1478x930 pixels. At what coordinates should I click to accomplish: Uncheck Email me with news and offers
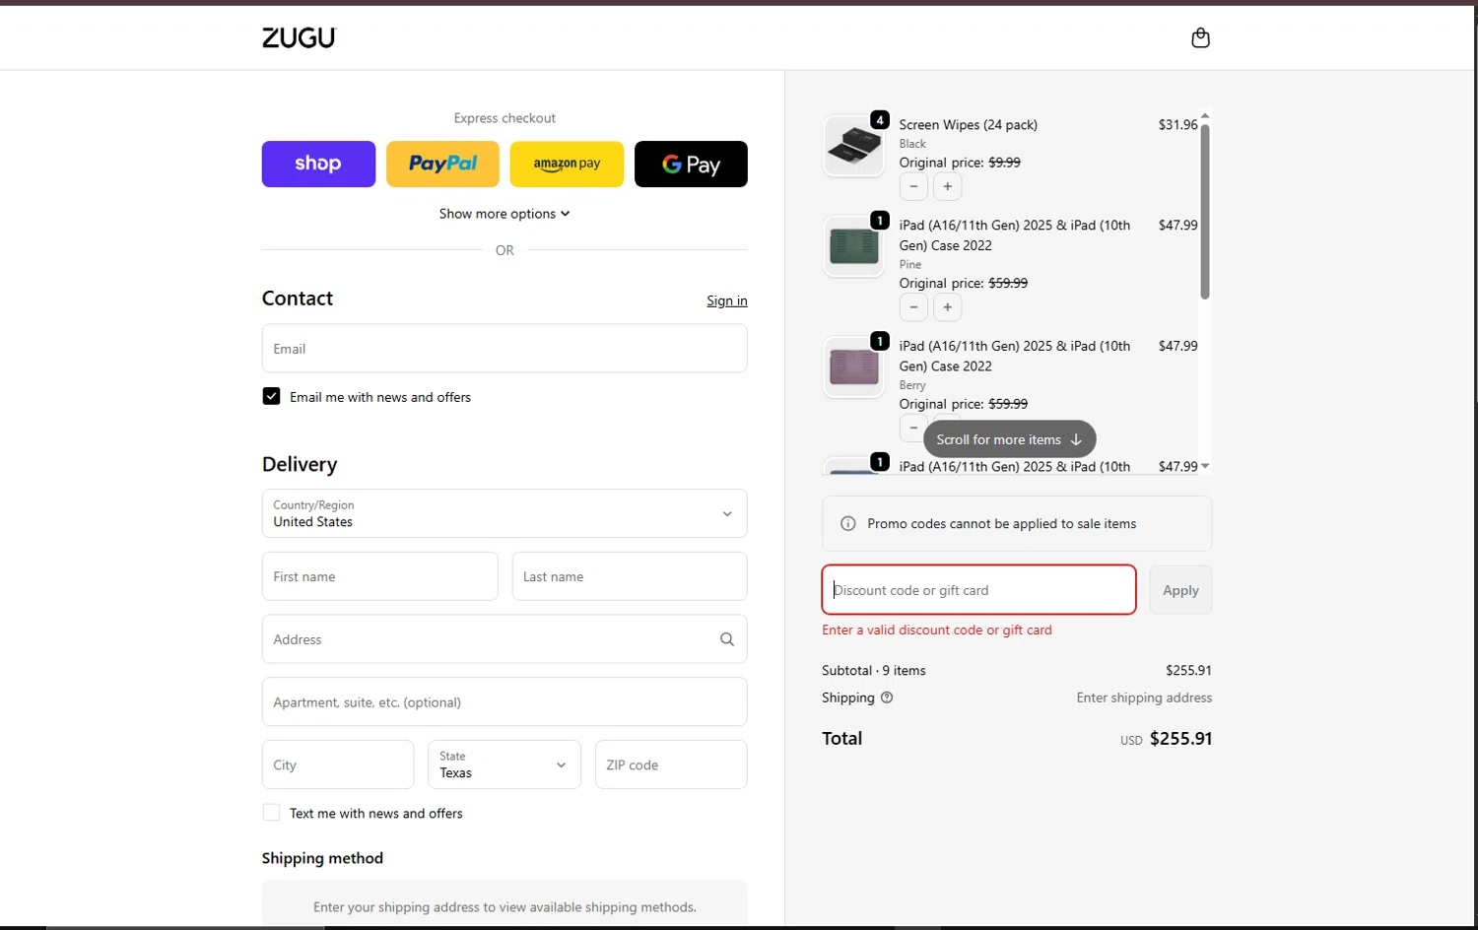coord(271,396)
